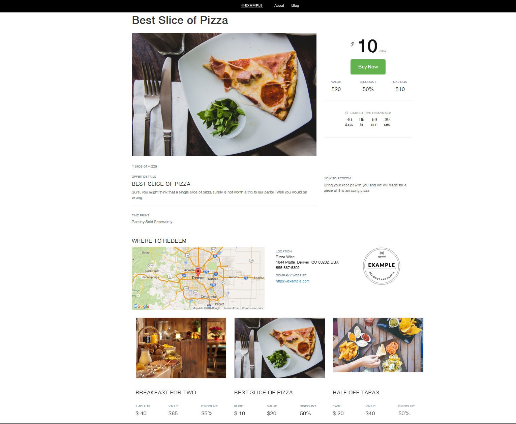Click the EXAMPLE logo in navbar
This screenshot has height=424, width=516.
tap(252, 5)
